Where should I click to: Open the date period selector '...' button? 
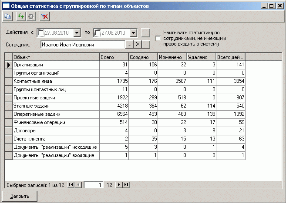145,33
